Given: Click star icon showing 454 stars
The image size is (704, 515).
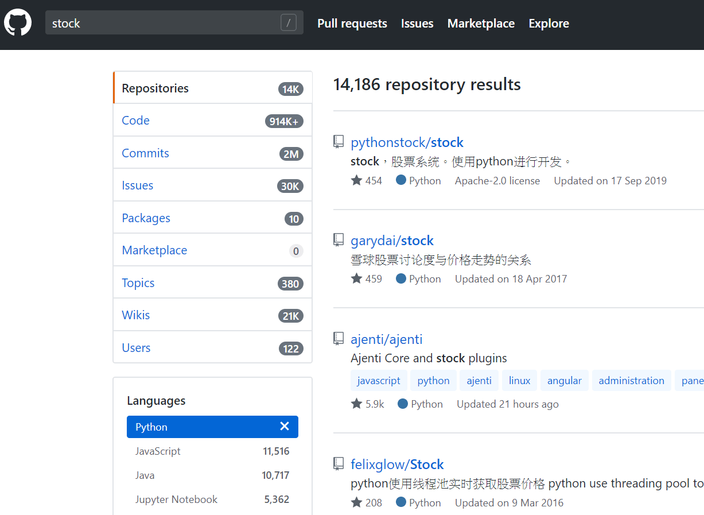Looking at the screenshot, I should 356,180.
